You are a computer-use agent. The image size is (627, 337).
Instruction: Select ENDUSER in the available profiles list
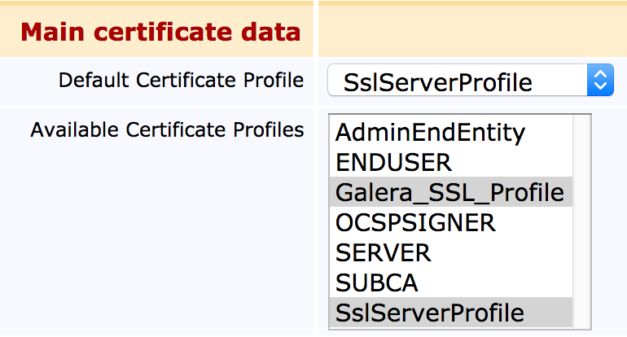pyautogui.click(x=393, y=162)
